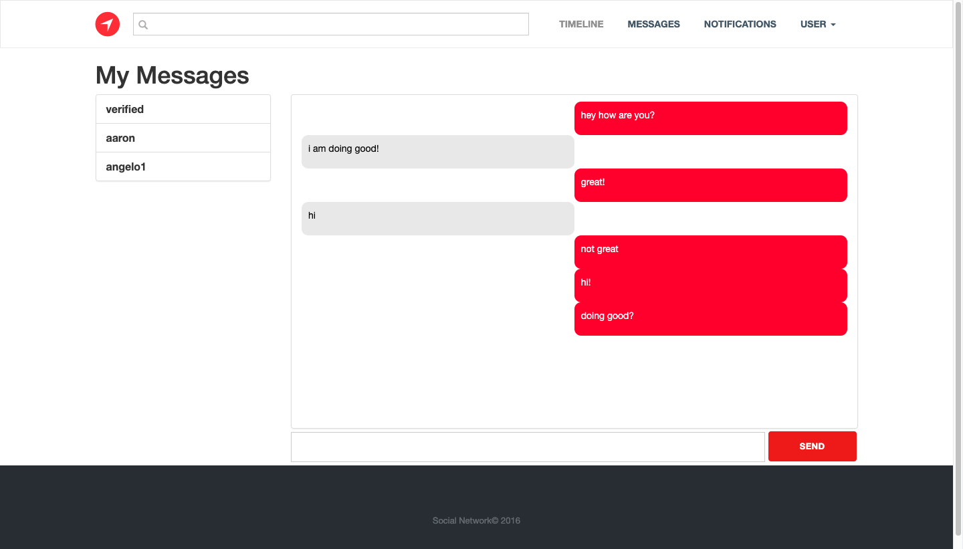Focus the top search field
The width and height of the screenshot is (963, 549).
(x=331, y=24)
